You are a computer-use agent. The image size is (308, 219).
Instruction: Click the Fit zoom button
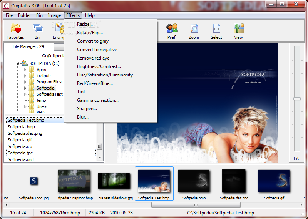[296, 158]
